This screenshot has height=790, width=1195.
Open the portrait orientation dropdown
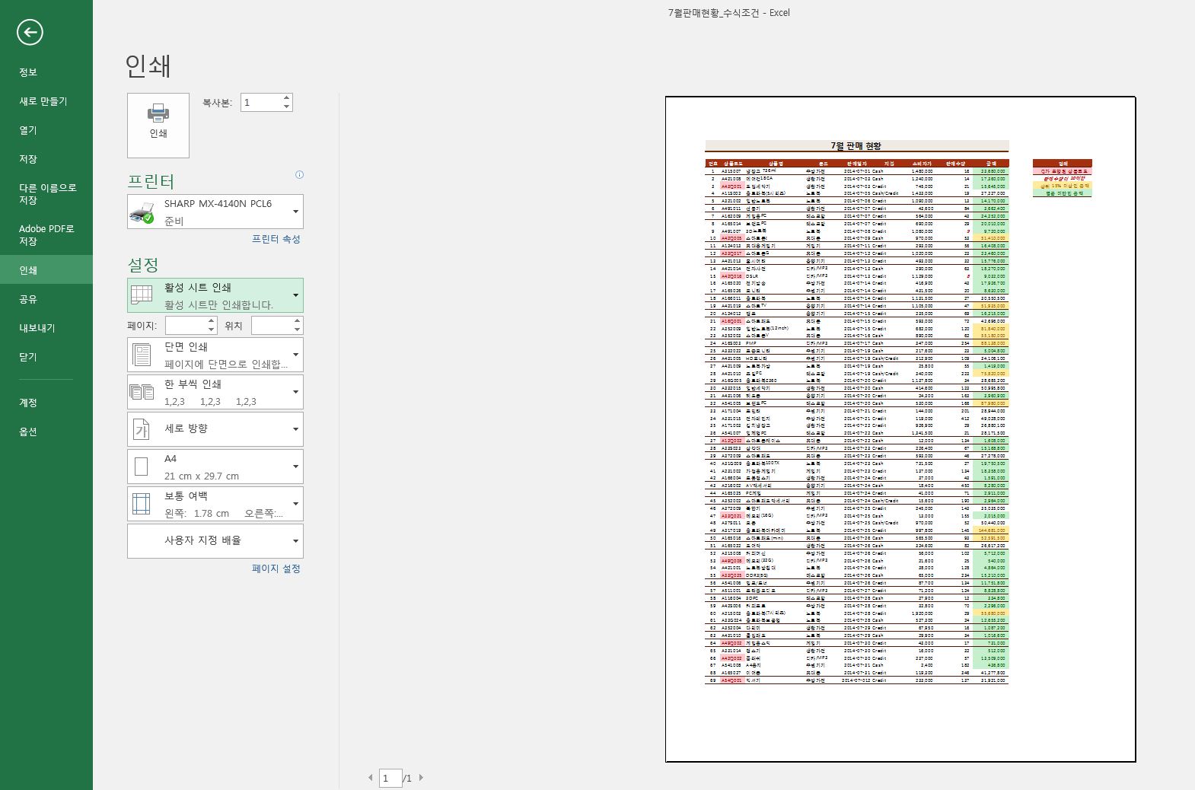click(x=215, y=429)
